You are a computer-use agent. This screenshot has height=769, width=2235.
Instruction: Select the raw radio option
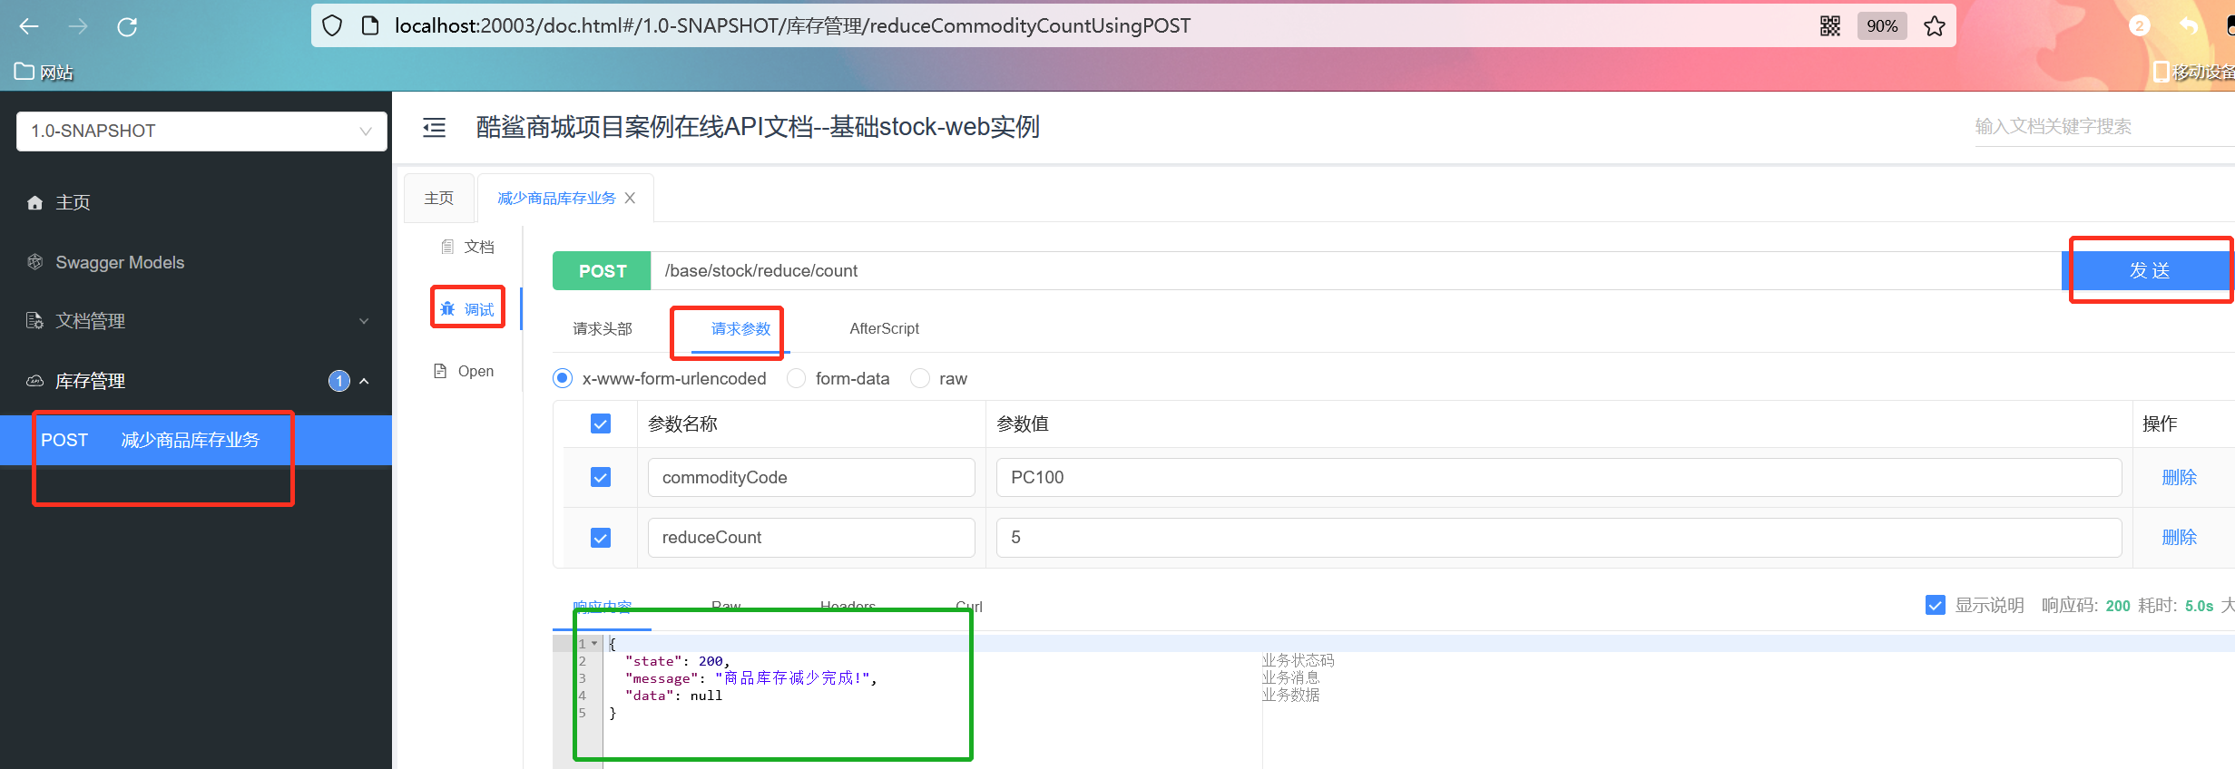coord(920,378)
